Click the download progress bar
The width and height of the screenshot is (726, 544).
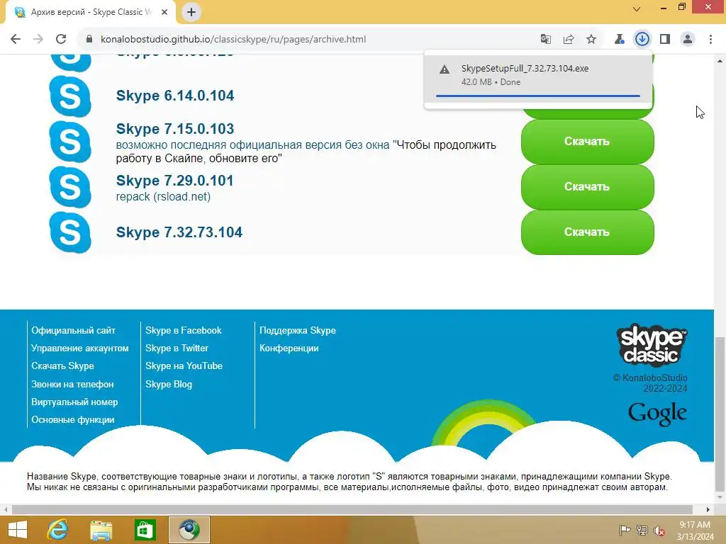pyautogui.click(x=538, y=96)
